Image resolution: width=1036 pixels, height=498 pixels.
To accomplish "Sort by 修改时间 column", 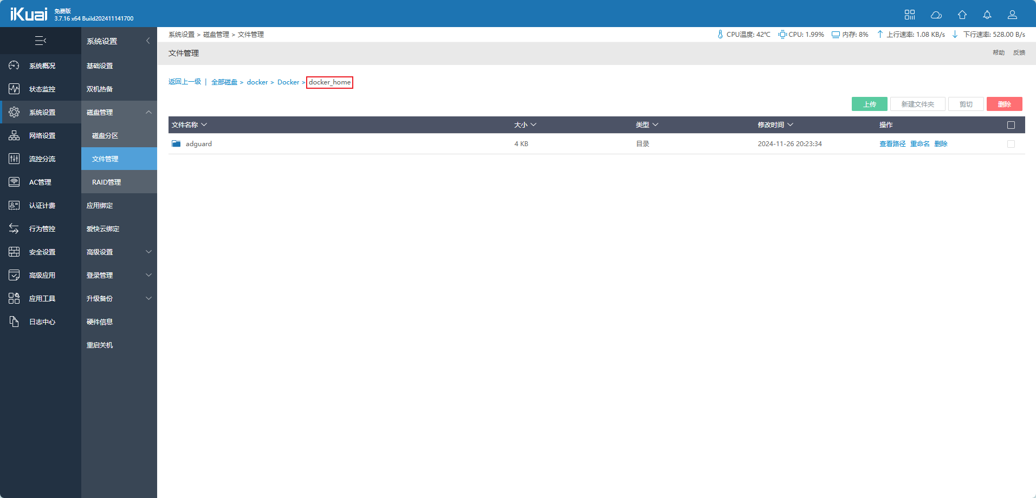I will [x=775, y=125].
